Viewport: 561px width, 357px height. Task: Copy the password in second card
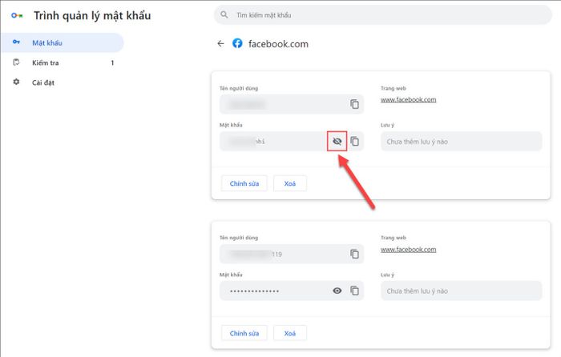354,291
